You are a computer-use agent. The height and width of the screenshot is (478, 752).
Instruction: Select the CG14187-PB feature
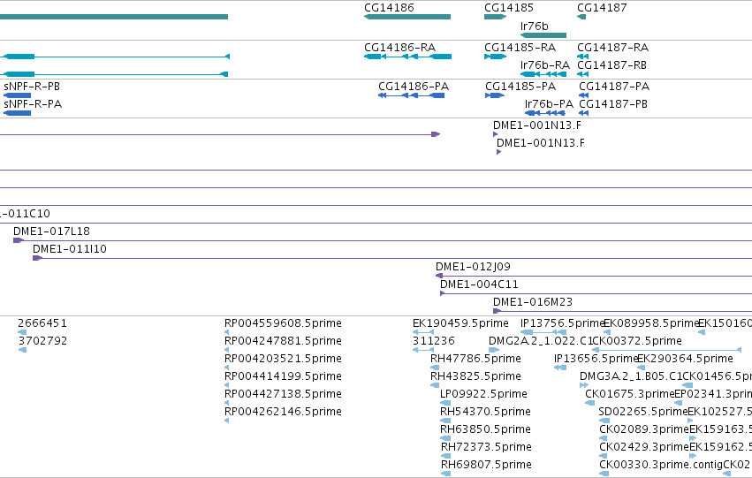pyautogui.click(x=584, y=113)
